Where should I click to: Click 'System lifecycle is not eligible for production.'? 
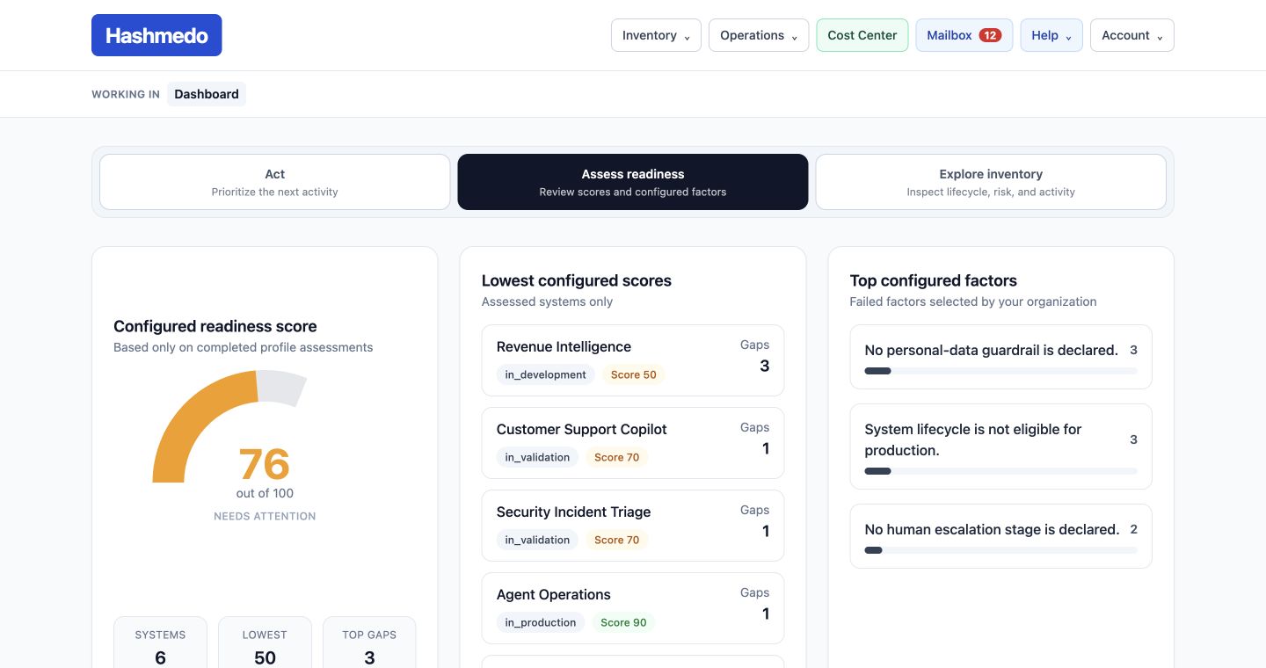point(973,439)
